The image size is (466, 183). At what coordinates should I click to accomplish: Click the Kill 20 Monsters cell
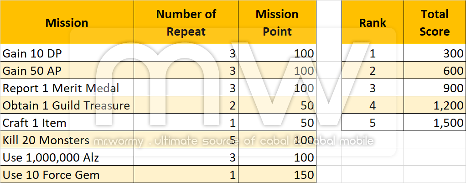click(67, 140)
